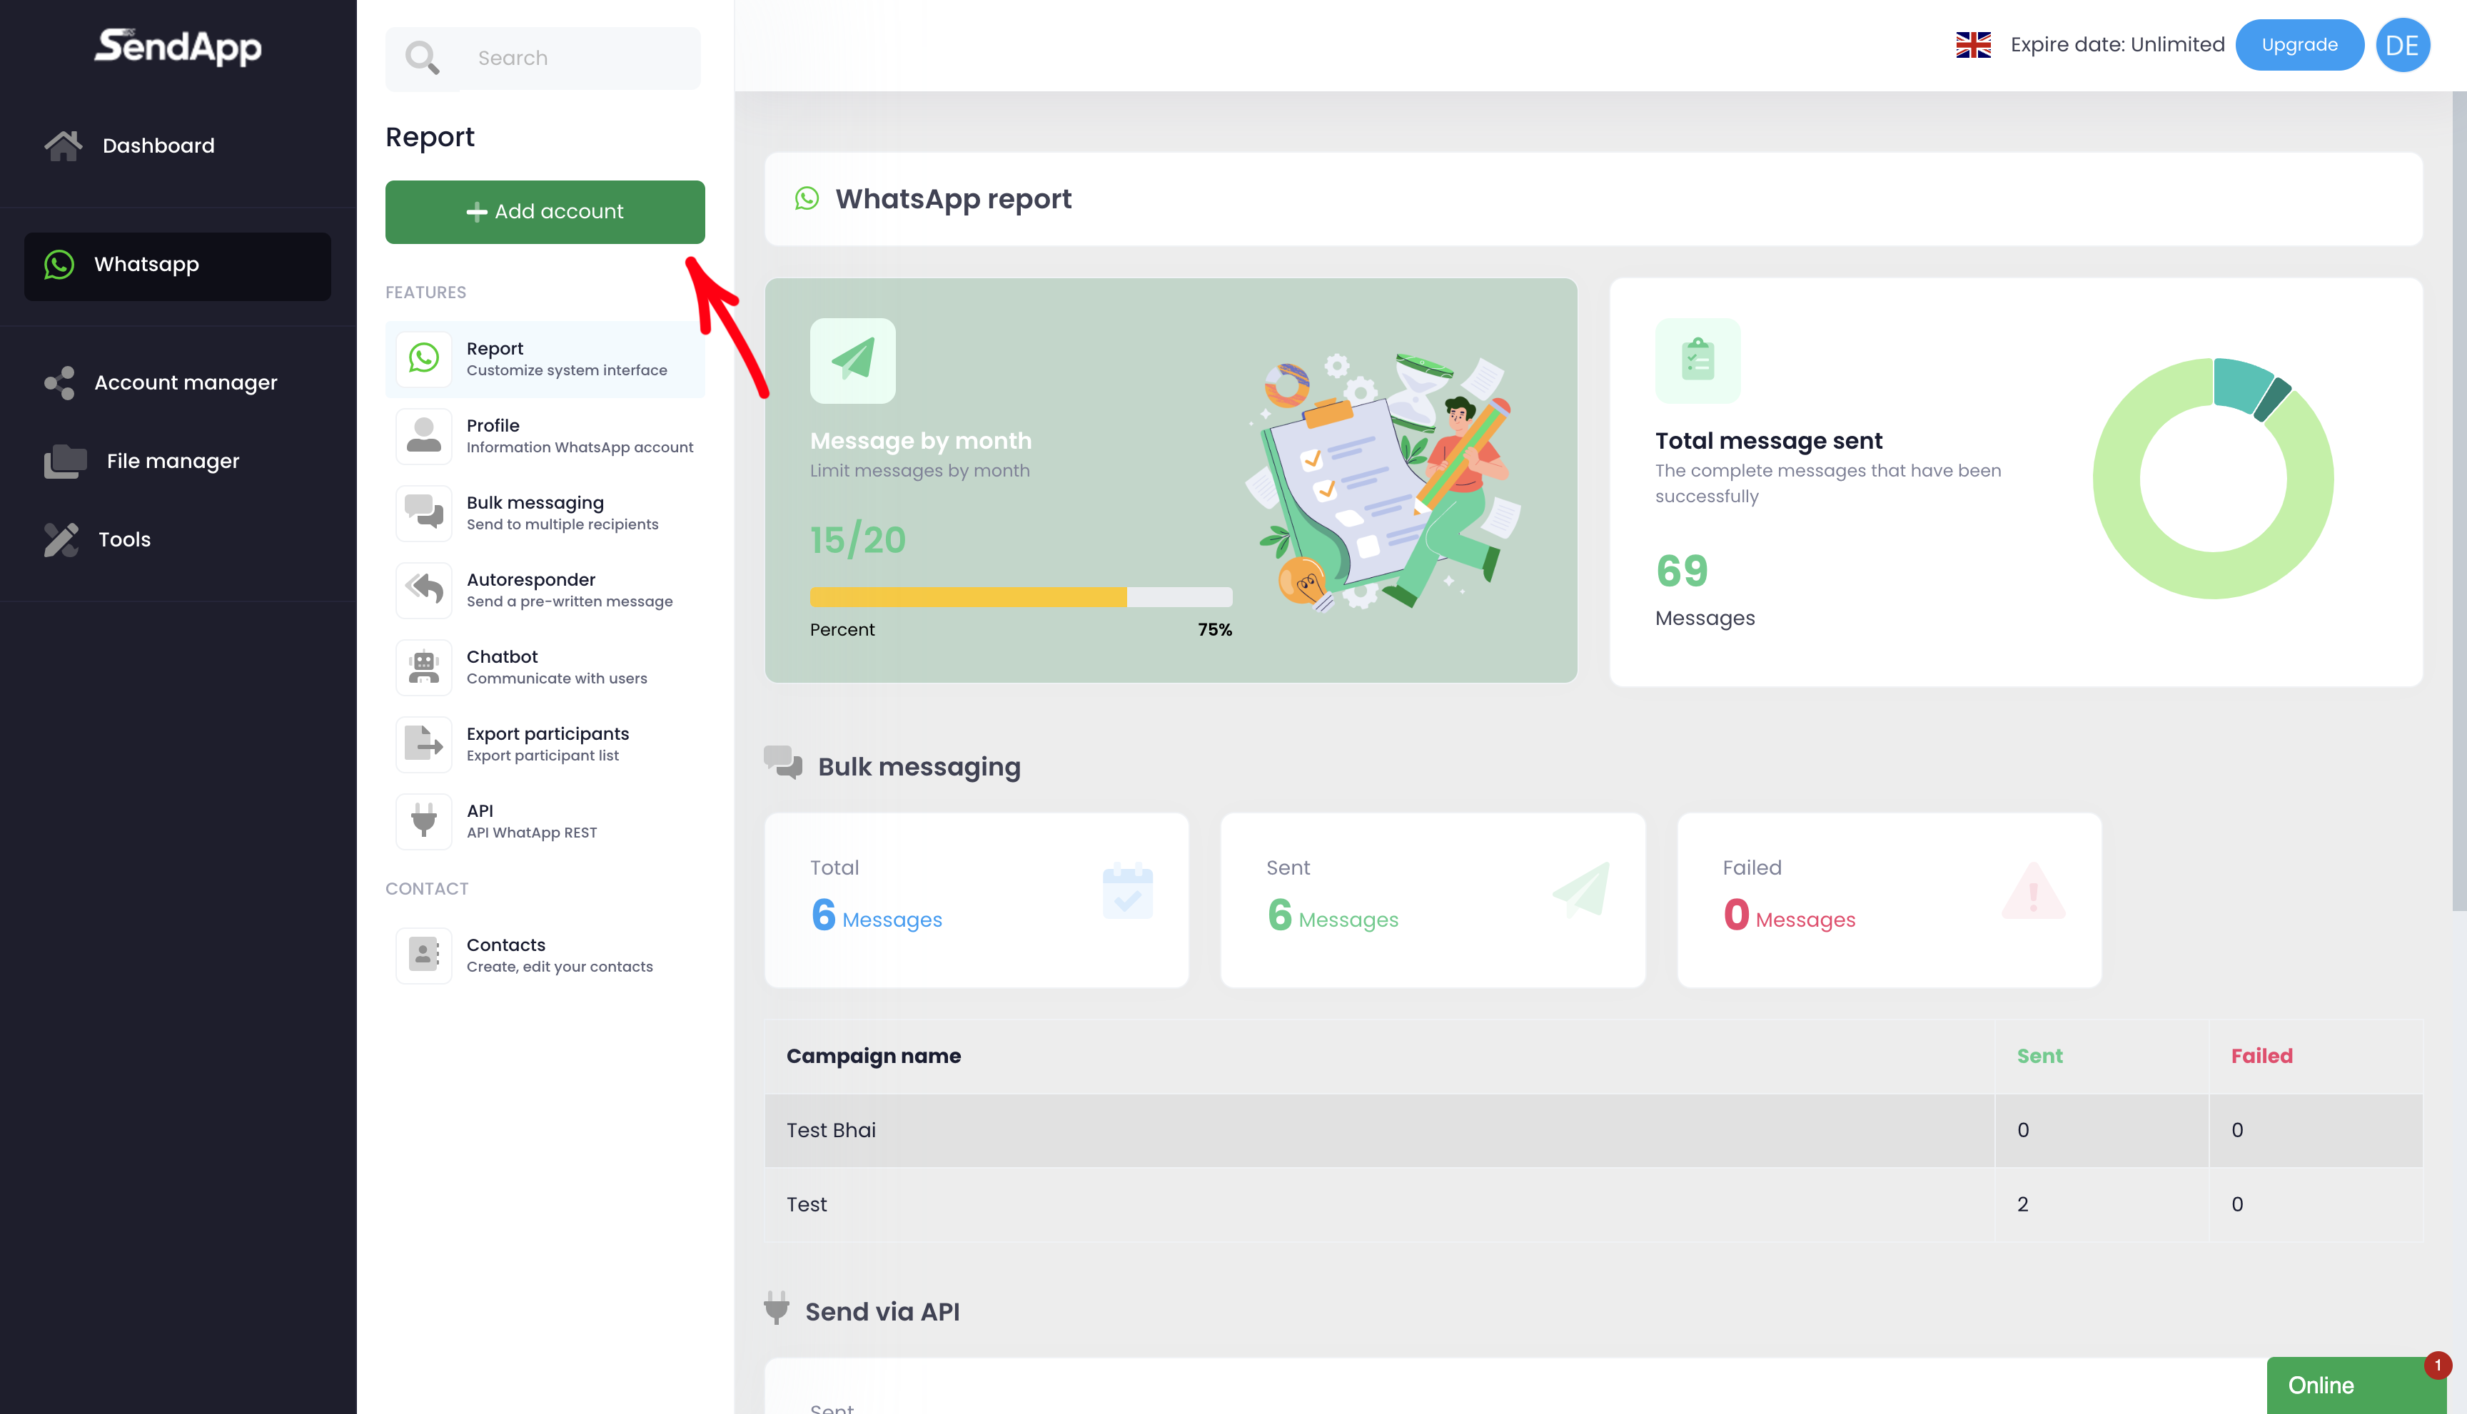Click the Chatbot robot icon
This screenshot has width=2467, height=1414.
point(423,667)
